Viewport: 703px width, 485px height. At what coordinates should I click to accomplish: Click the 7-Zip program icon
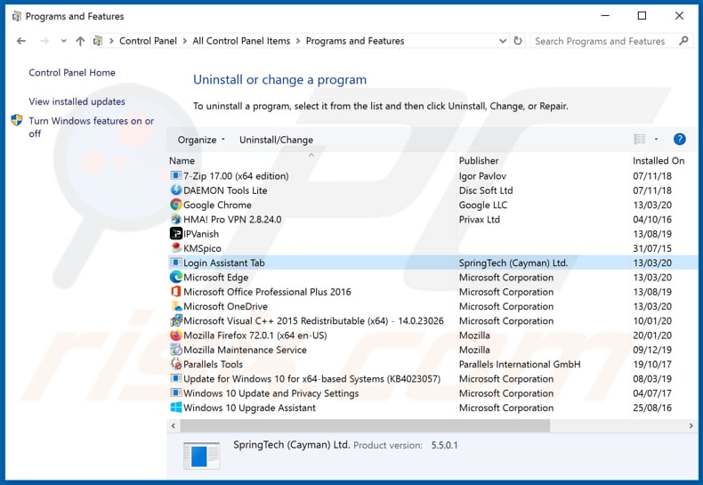click(176, 175)
